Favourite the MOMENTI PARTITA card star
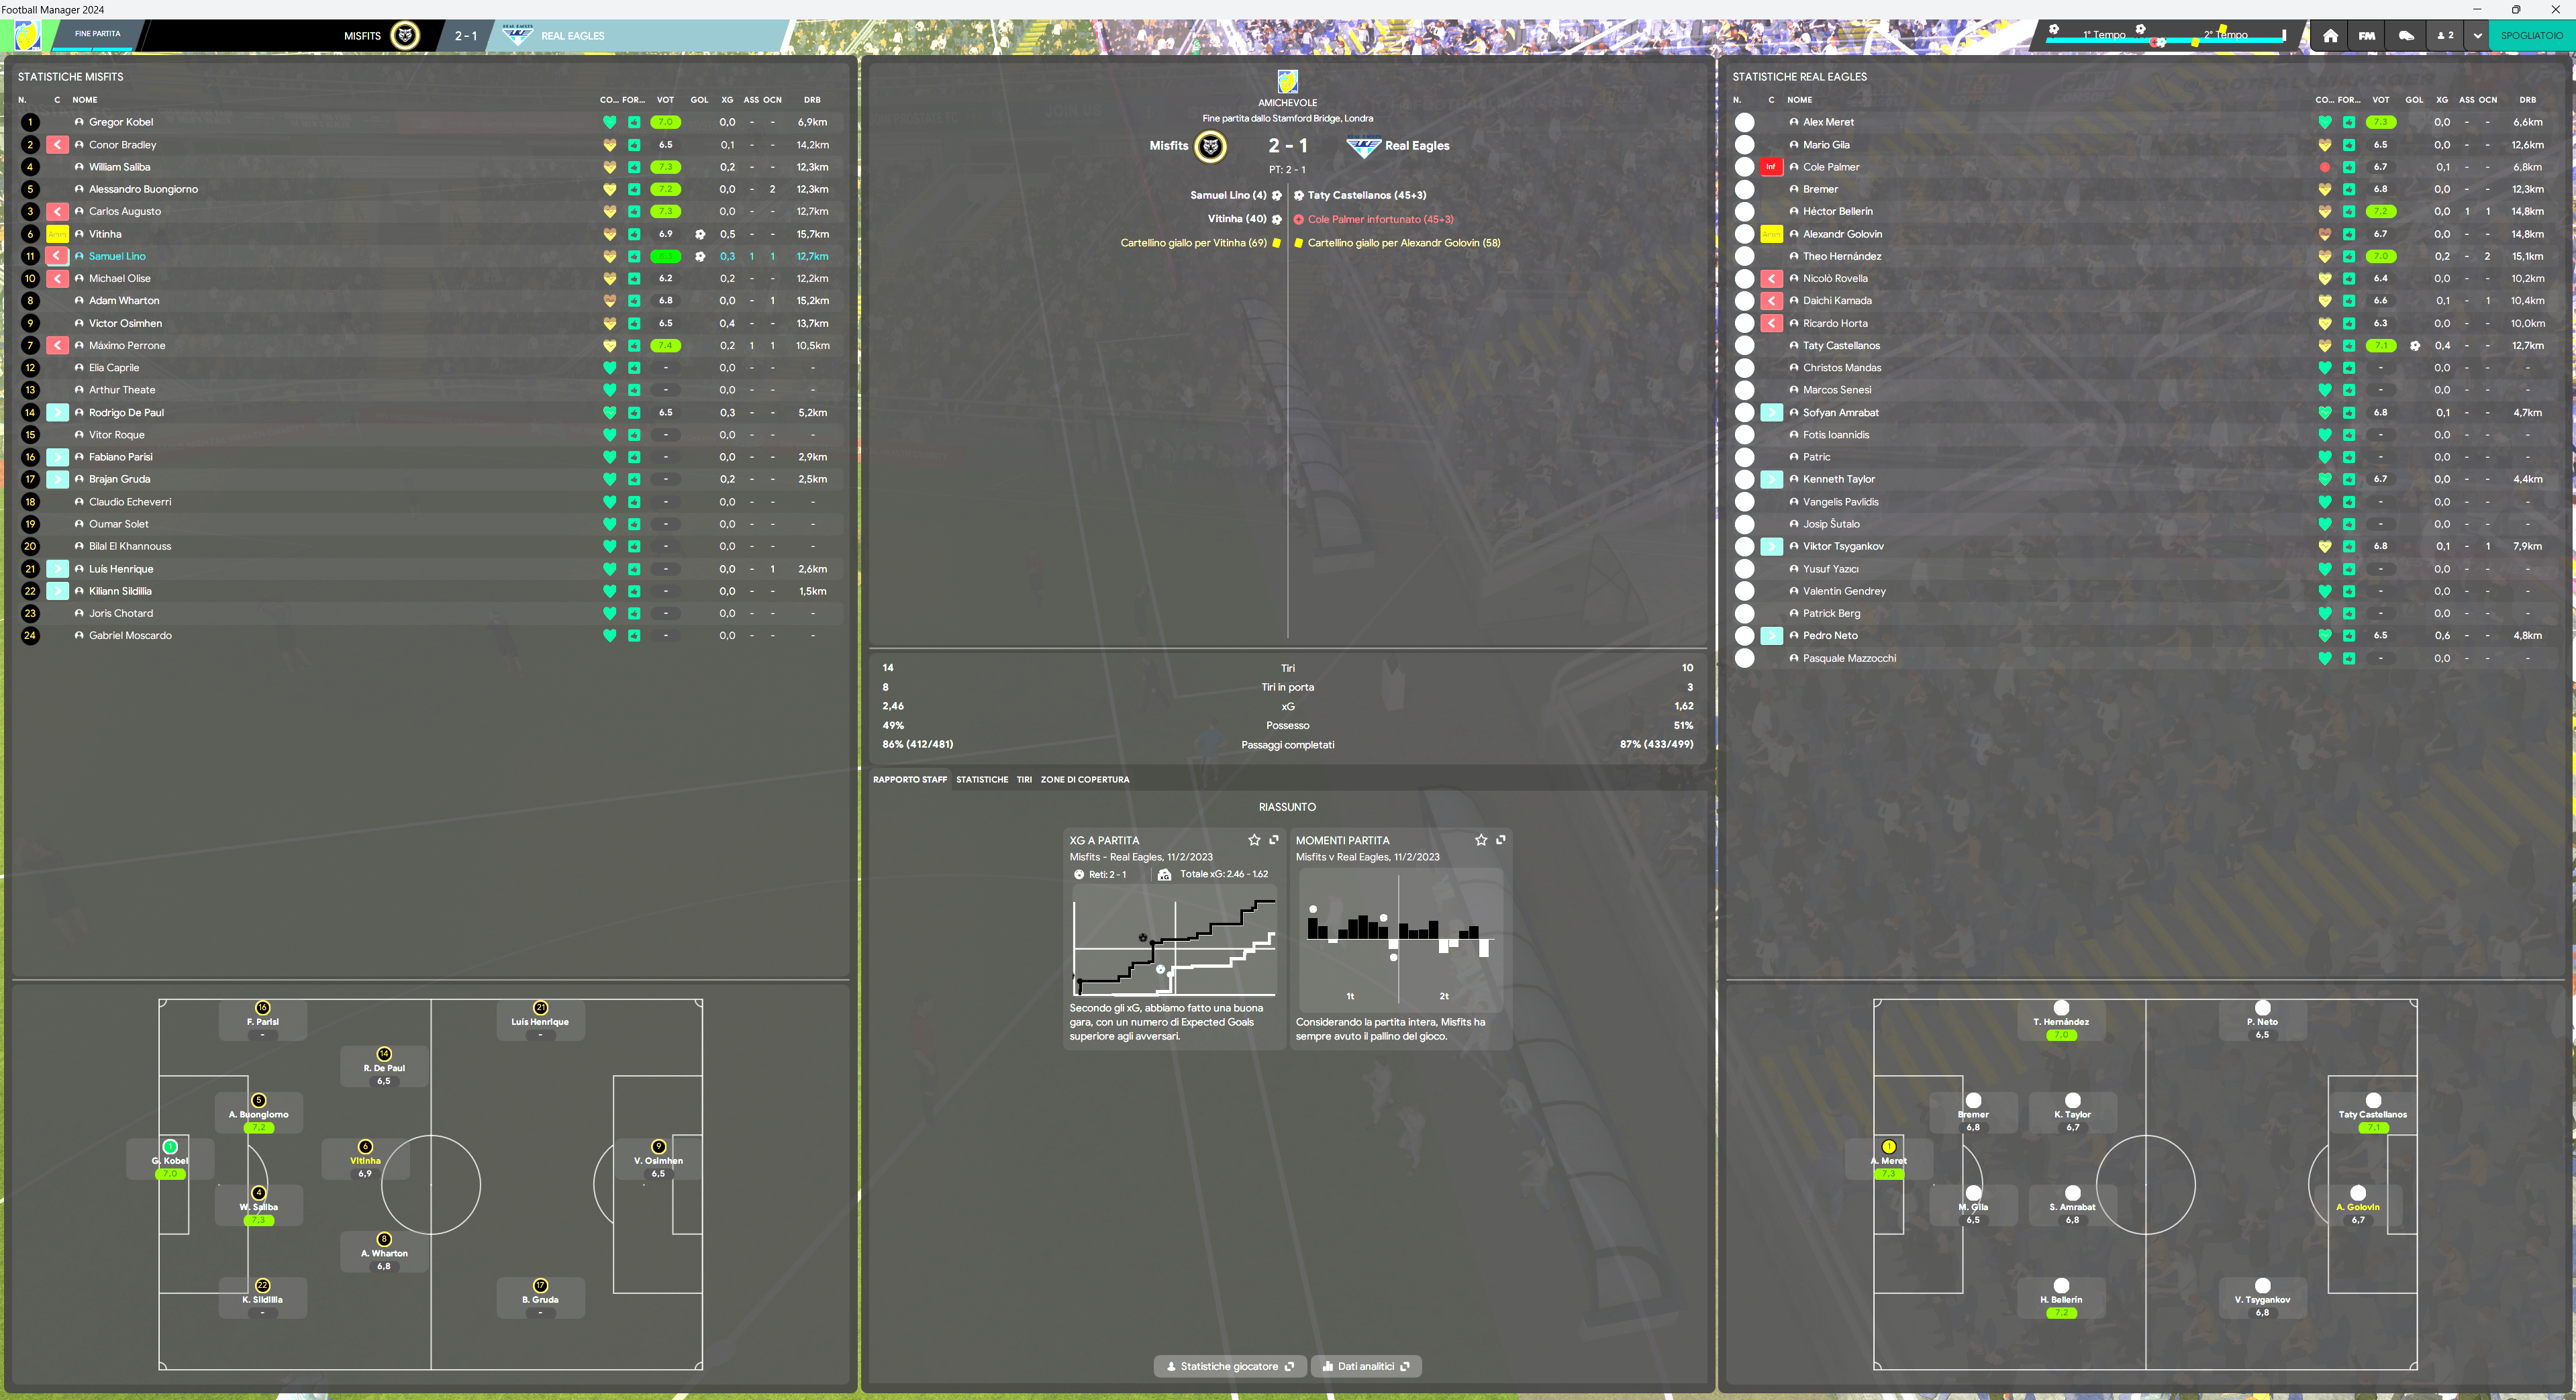Viewport: 2576px width, 1400px height. [1481, 840]
